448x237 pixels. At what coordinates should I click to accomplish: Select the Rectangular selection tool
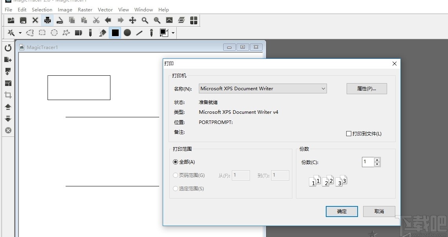[x=42, y=33]
